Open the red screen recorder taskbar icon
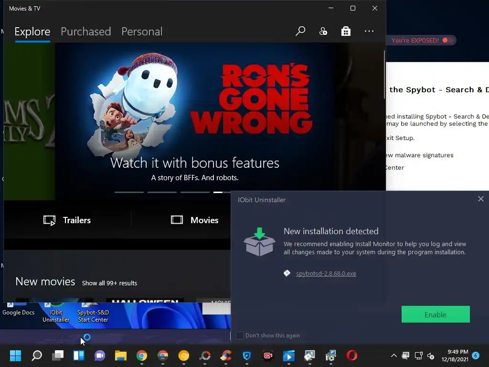The image size is (489, 367). point(268,356)
